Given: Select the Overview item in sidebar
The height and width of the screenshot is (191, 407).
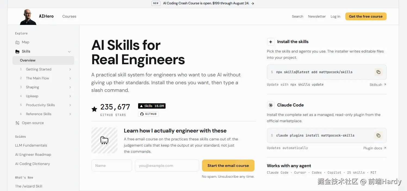Looking at the screenshot, I should tap(43, 60).
